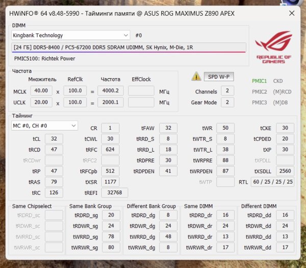This screenshot has width=306, height=268.
Task: Select the PMIC1 label
Action: 259,81
